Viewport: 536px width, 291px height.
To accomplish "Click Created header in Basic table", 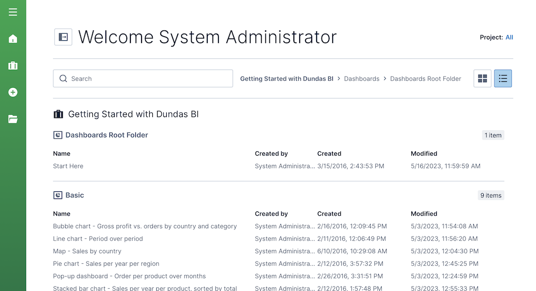I will tap(329, 214).
